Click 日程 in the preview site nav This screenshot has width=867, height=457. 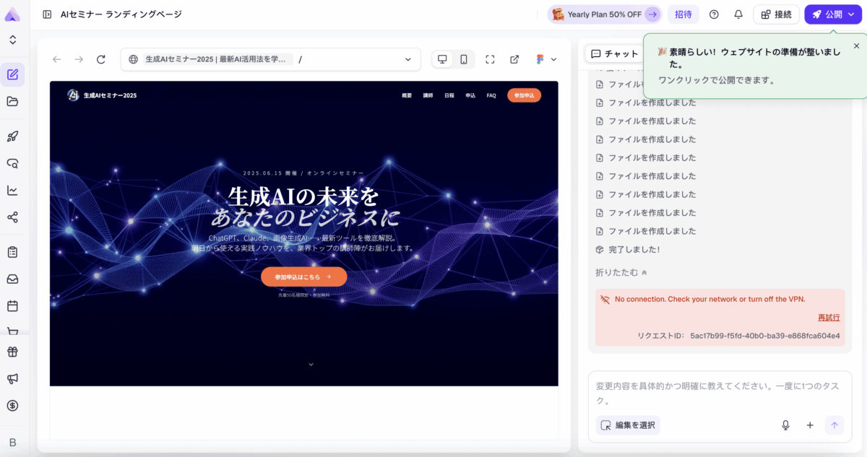pos(449,95)
